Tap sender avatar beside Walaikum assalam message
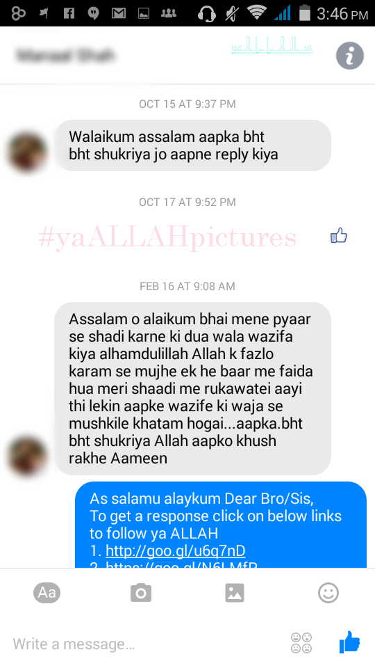This screenshot has height=668, width=375. click(x=27, y=152)
